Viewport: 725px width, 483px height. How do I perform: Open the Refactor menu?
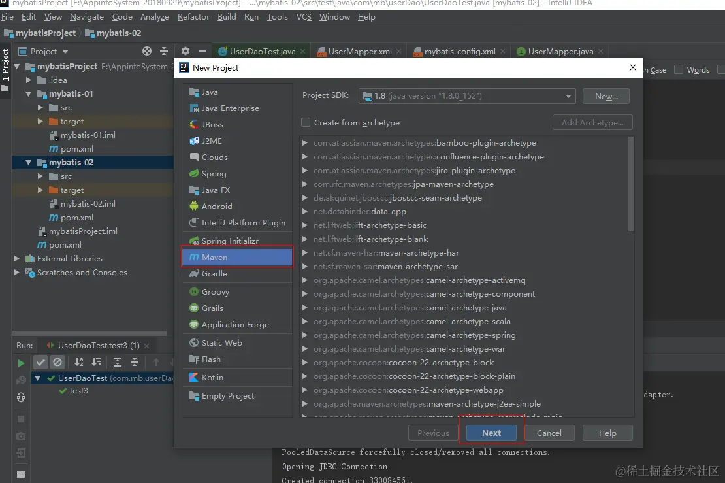[193, 16]
